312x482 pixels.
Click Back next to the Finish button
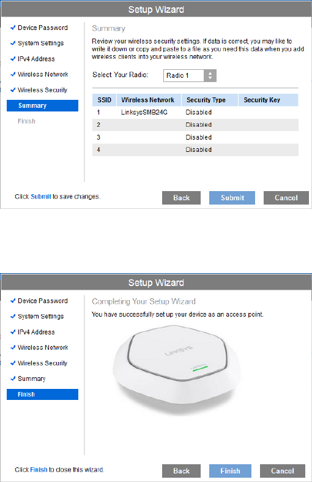[x=181, y=471]
